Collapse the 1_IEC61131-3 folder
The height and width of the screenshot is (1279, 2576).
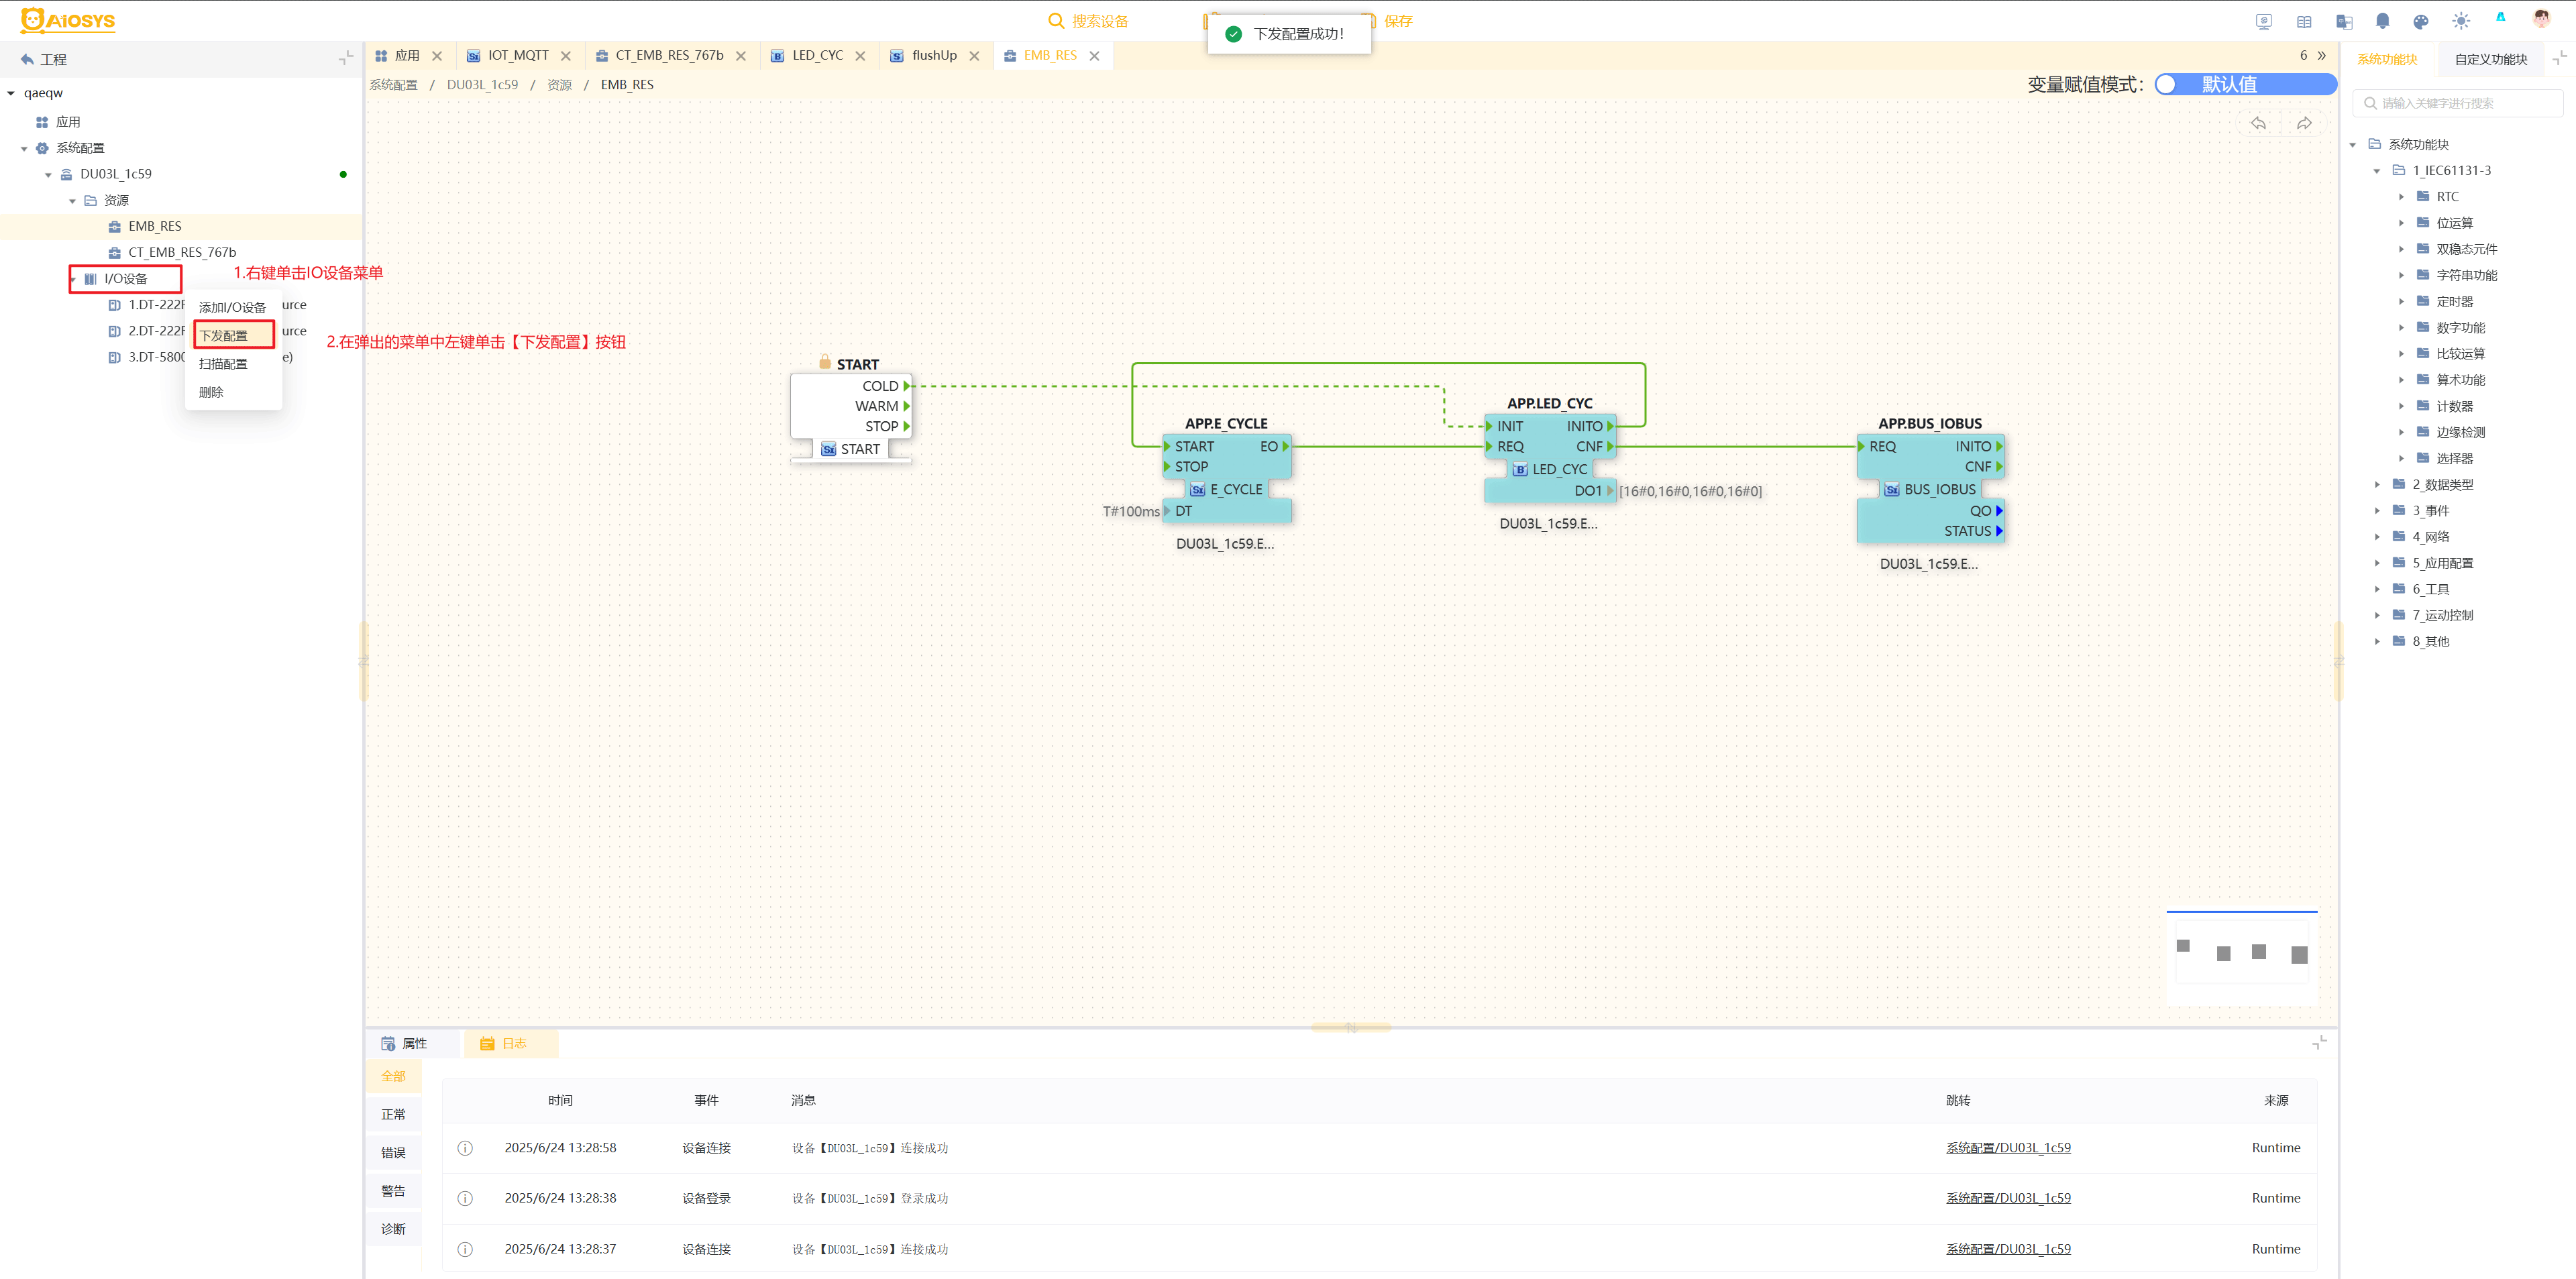point(2377,171)
